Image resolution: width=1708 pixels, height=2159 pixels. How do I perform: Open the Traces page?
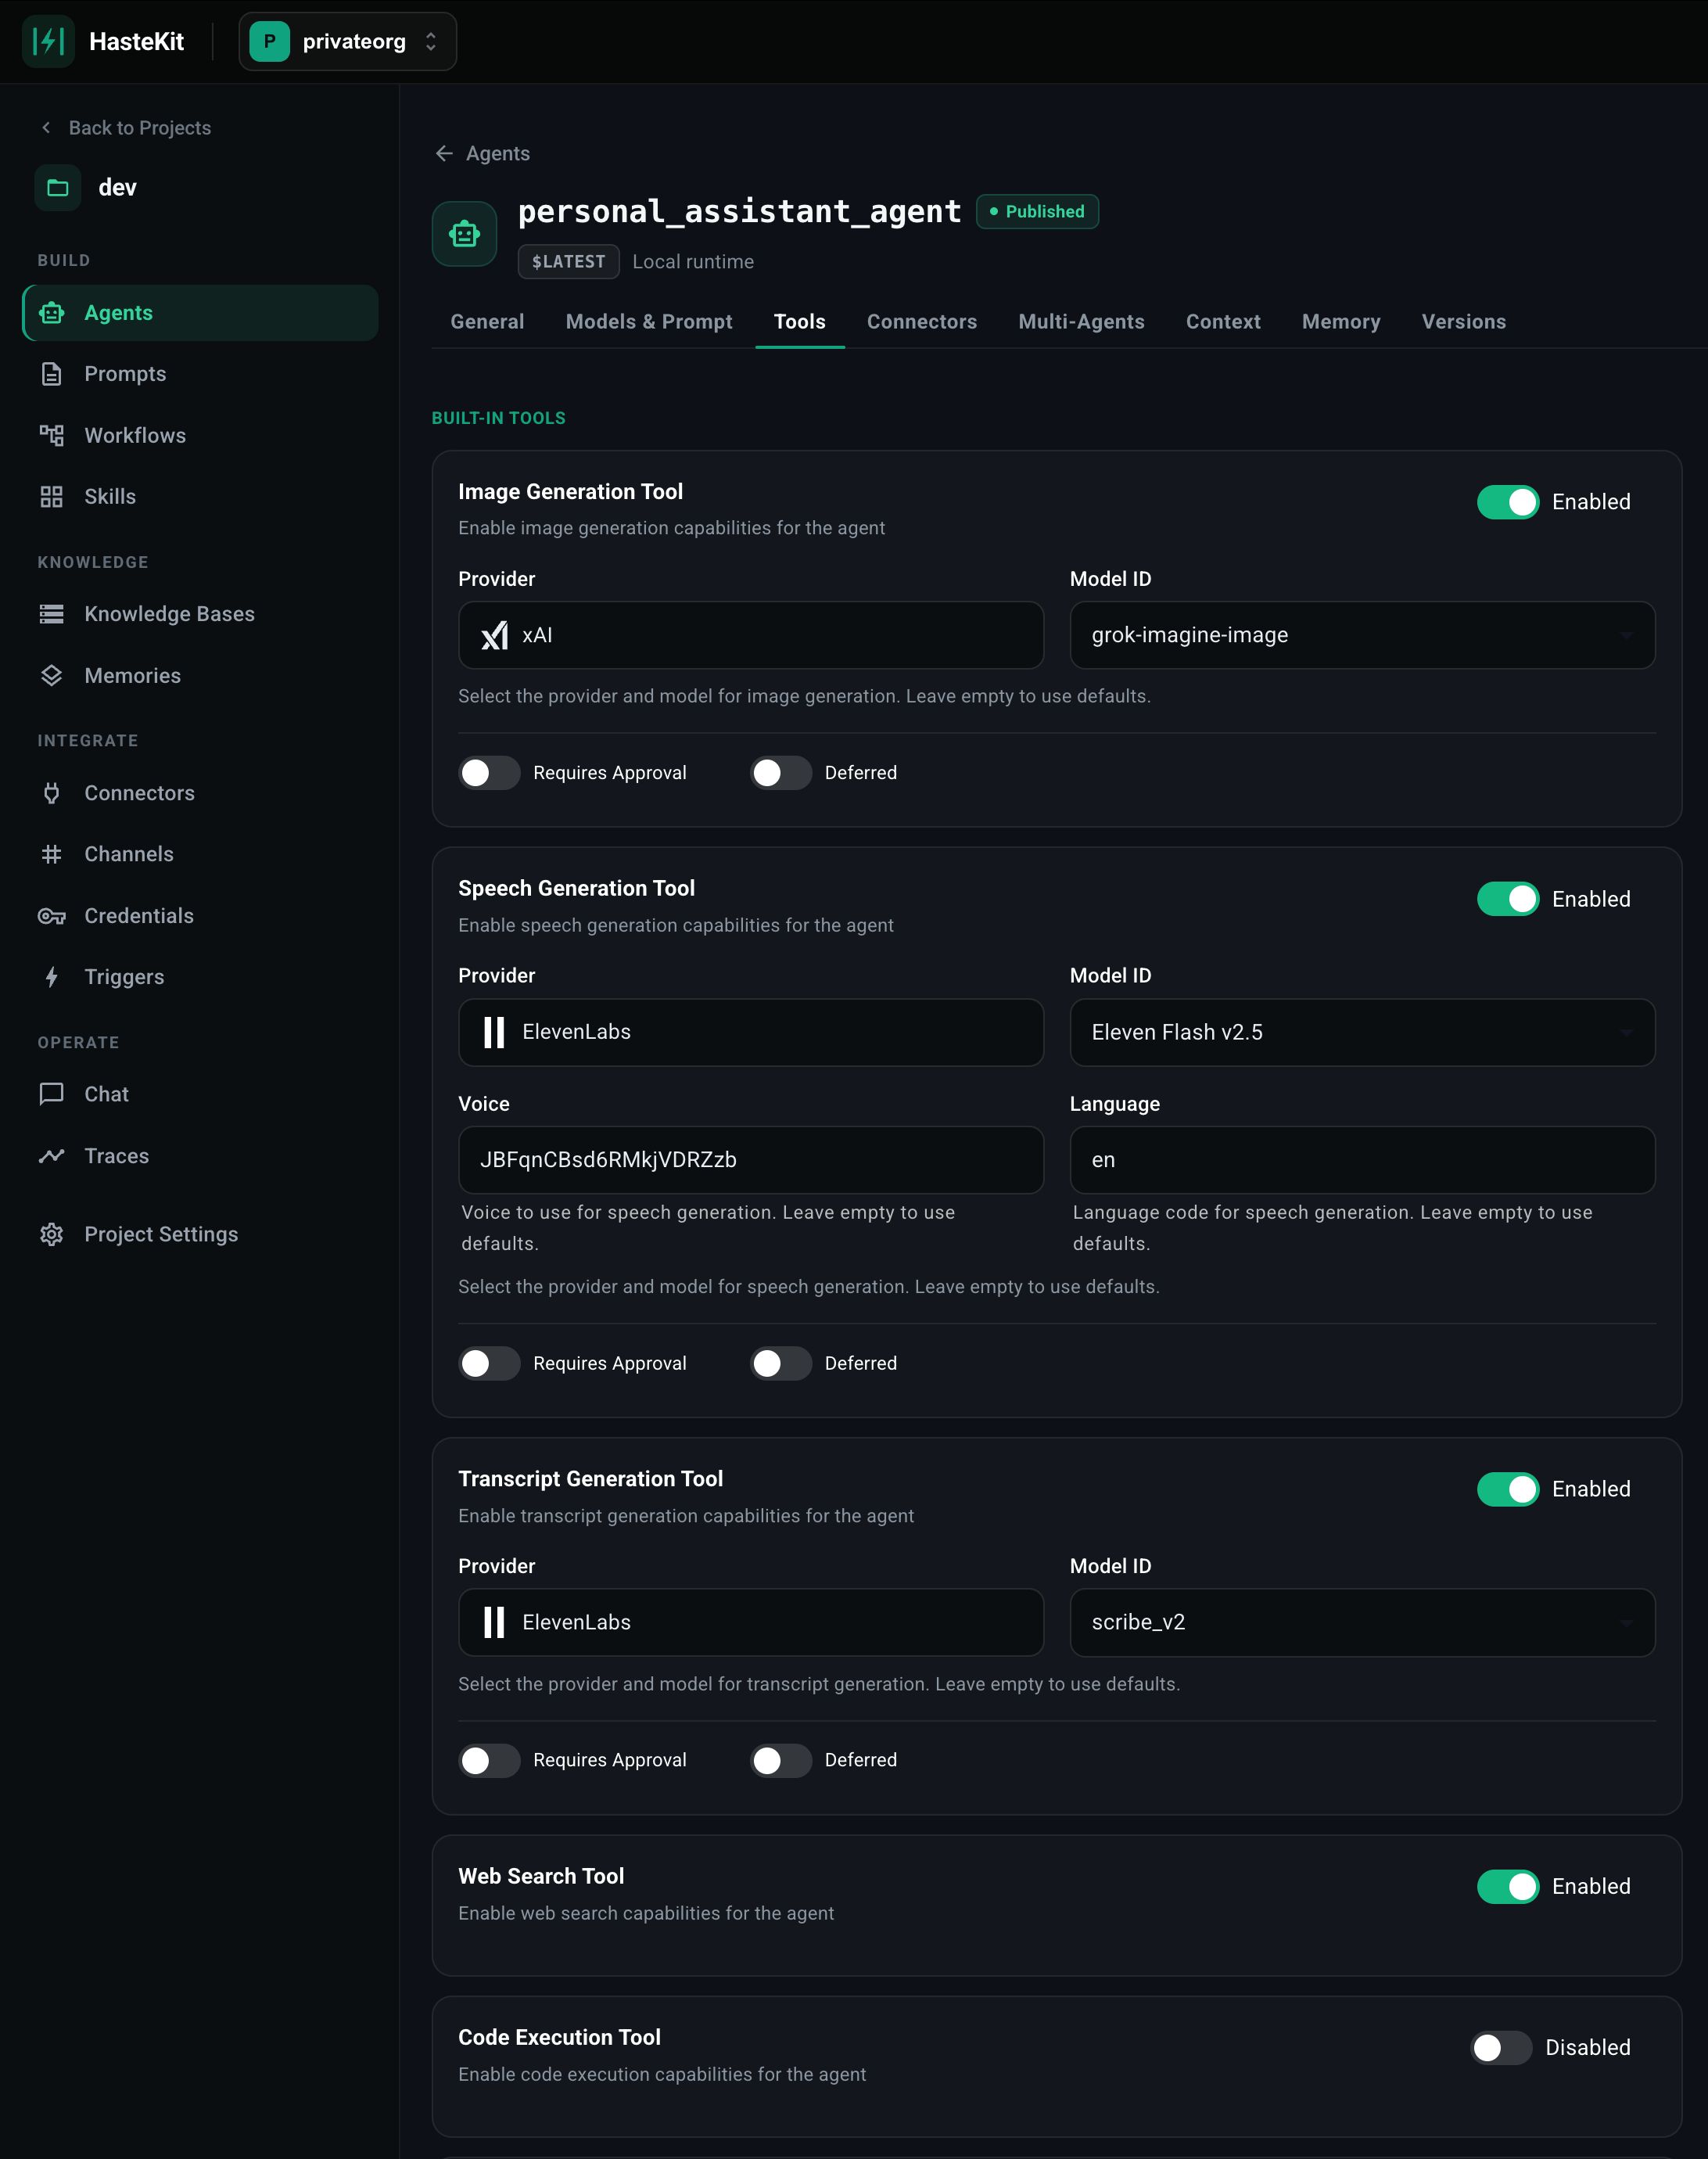click(200, 1156)
